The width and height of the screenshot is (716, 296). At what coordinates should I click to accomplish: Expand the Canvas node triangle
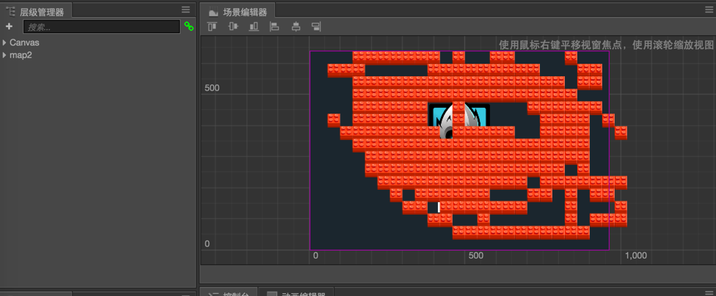[x=4, y=42]
